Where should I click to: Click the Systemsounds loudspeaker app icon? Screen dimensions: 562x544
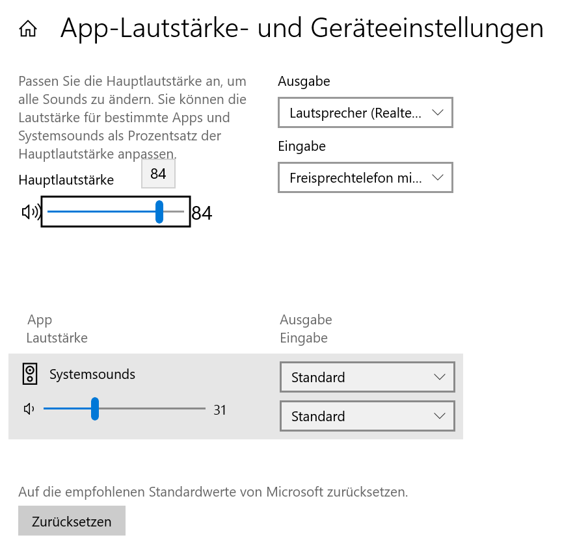pos(29,374)
